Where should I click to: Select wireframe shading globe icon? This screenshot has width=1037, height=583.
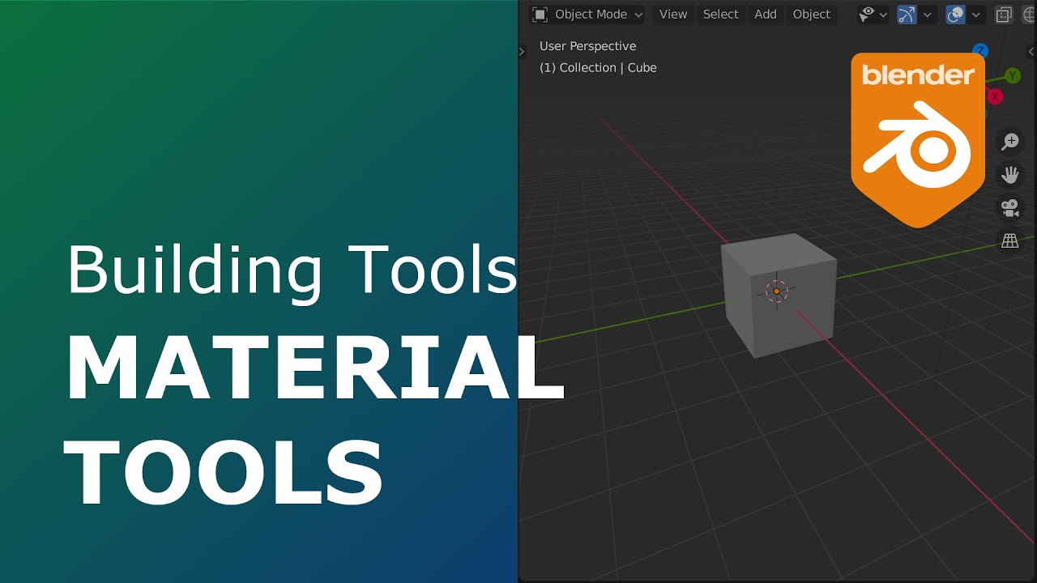(1029, 15)
